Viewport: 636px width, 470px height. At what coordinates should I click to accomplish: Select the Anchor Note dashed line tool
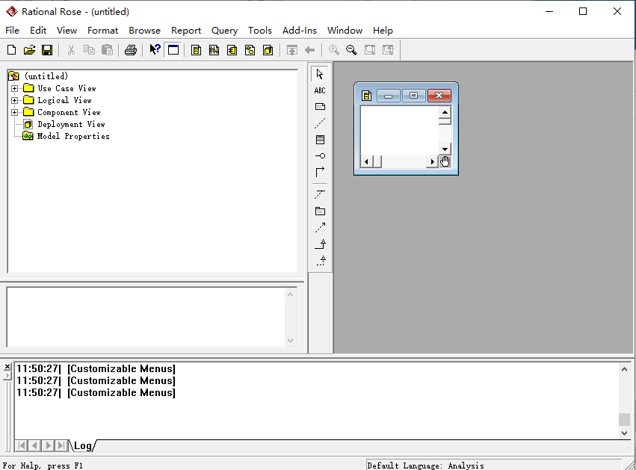(x=320, y=123)
